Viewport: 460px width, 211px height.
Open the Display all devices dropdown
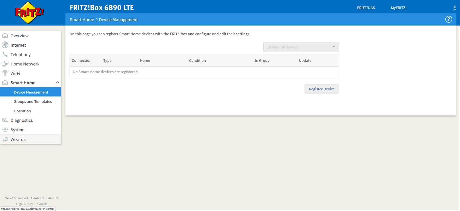click(301, 47)
